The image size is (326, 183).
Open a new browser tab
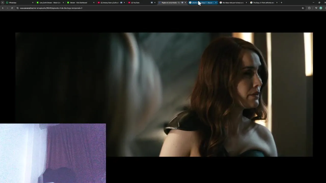point(281,3)
